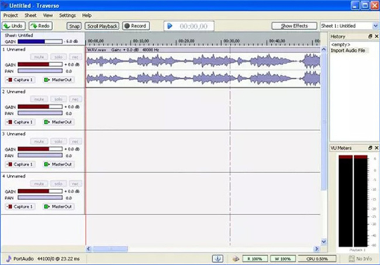Click the Undo arrow button
This screenshot has height=265, width=380.
(x=13, y=26)
